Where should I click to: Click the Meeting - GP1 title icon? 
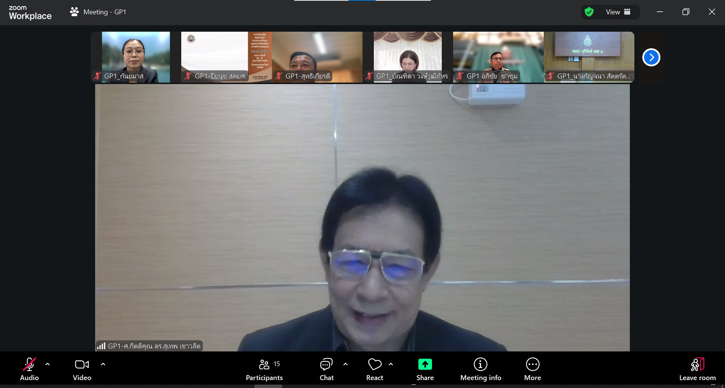pos(74,12)
